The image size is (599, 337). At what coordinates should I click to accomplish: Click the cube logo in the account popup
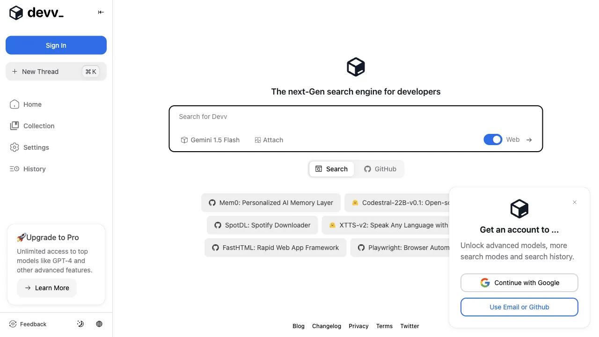click(x=519, y=209)
